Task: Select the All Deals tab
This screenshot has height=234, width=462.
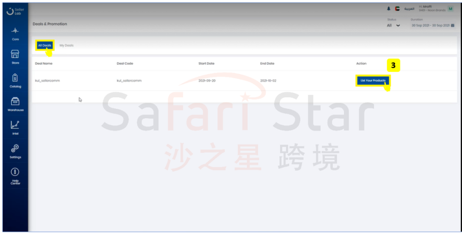Action: pyautogui.click(x=45, y=45)
